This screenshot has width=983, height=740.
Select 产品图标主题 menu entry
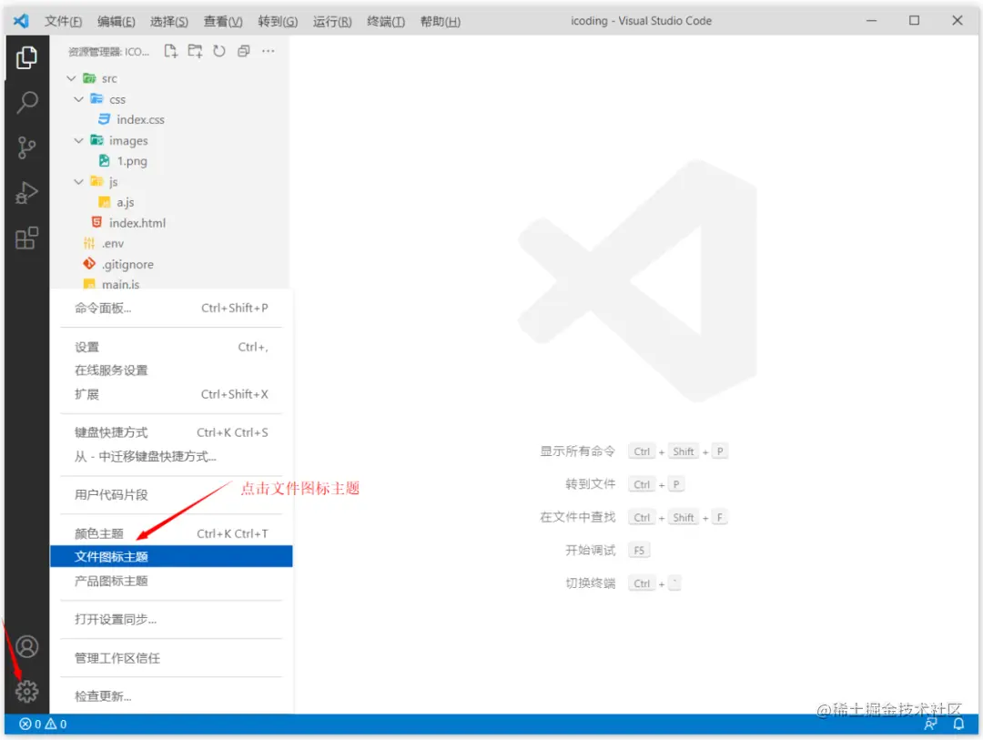coord(171,581)
